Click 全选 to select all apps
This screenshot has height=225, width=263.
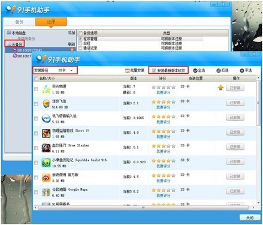[199, 70]
